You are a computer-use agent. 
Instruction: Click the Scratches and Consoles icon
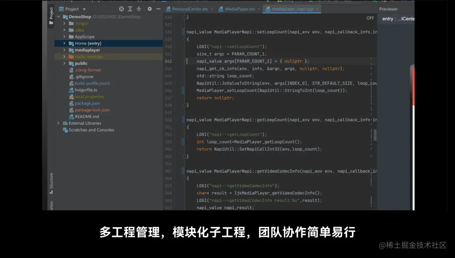[65, 130]
